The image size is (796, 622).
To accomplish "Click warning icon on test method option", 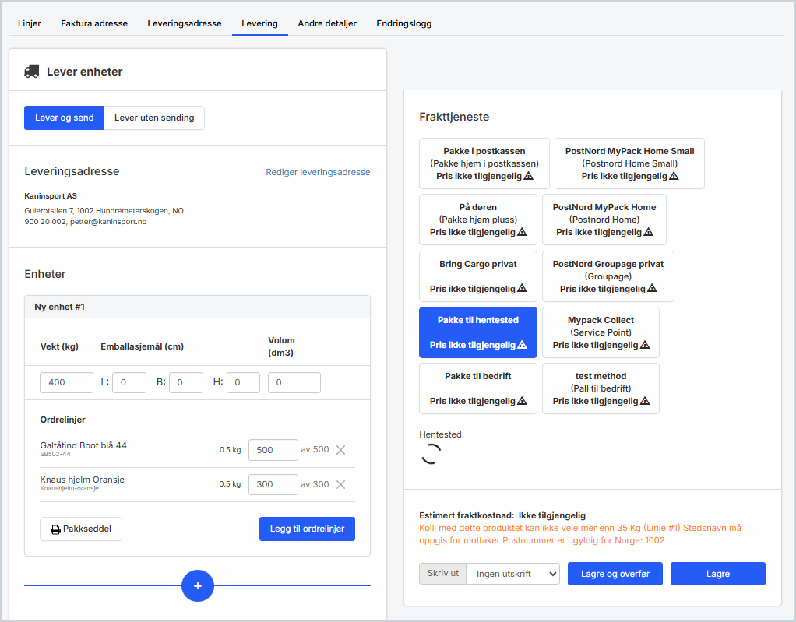I will pyautogui.click(x=645, y=402).
